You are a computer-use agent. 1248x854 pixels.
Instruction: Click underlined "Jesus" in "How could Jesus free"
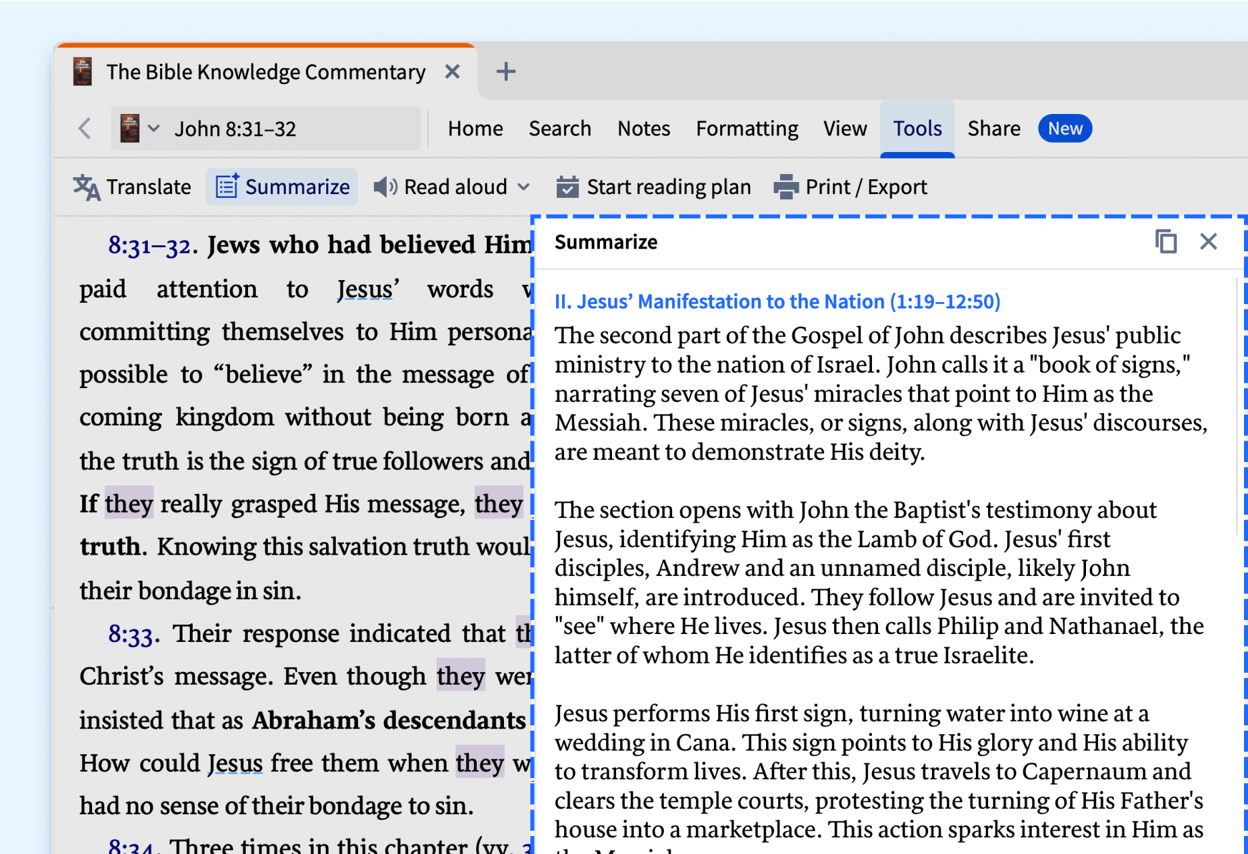235,763
